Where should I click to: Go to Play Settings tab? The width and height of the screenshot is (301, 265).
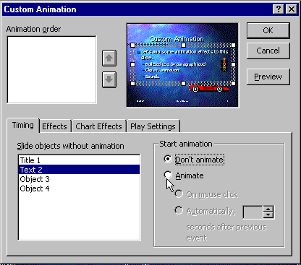[153, 126]
